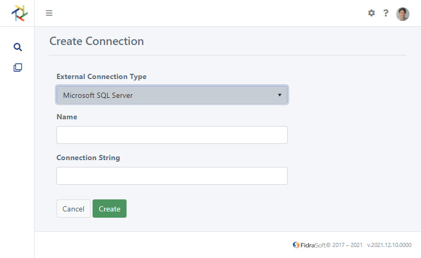Click the Name field label
The width and height of the screenshot is (421, 258).
tap(67, 117)
